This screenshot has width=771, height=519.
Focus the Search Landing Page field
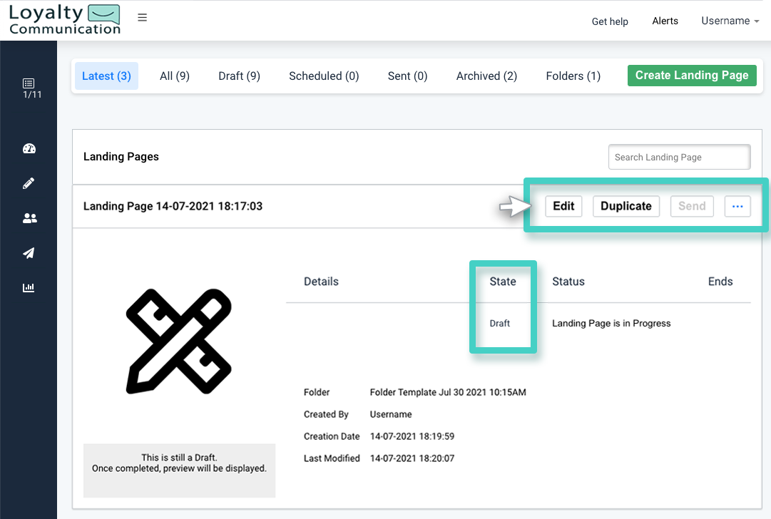[680, 158]
